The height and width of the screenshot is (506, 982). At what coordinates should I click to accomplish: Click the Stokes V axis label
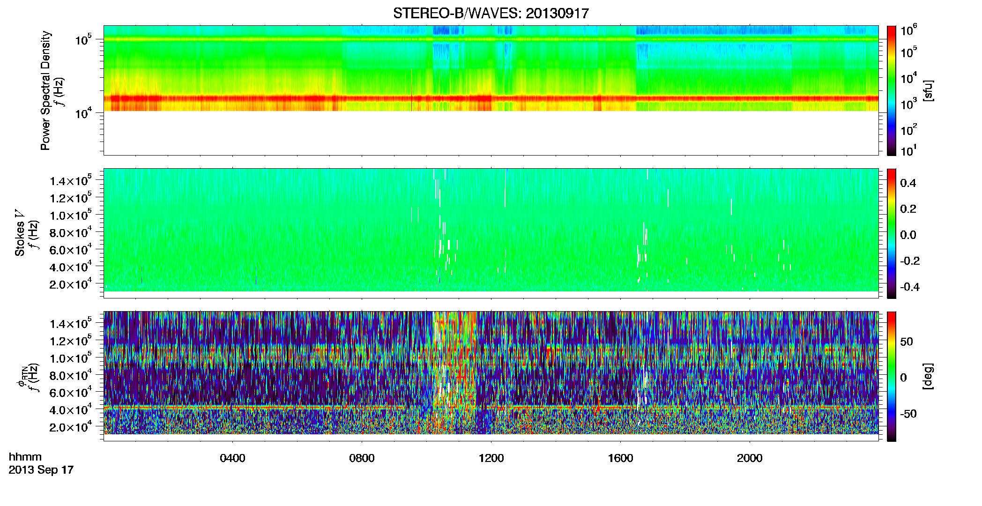[20, 233]
